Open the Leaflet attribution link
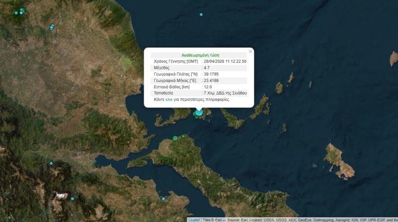The width and height of the screenshot is (398, 222). coord(194,220)
